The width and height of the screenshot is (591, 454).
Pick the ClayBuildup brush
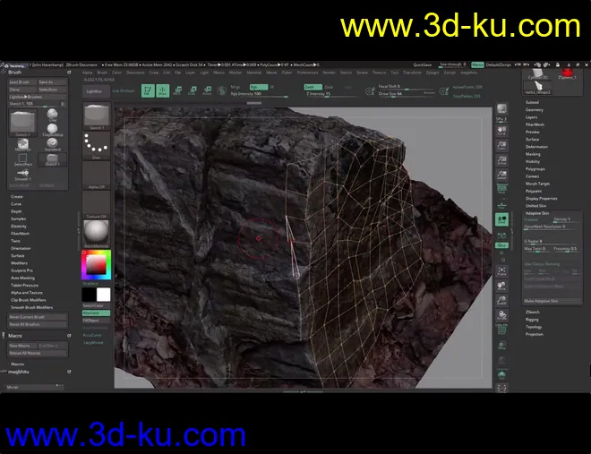pos(53,130)
